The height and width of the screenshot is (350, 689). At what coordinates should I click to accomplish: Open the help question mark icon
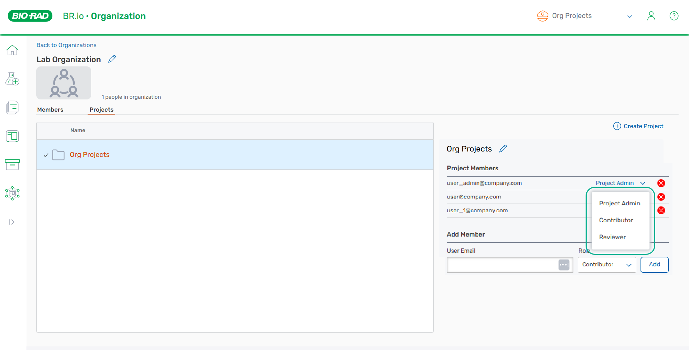point(674,16)
